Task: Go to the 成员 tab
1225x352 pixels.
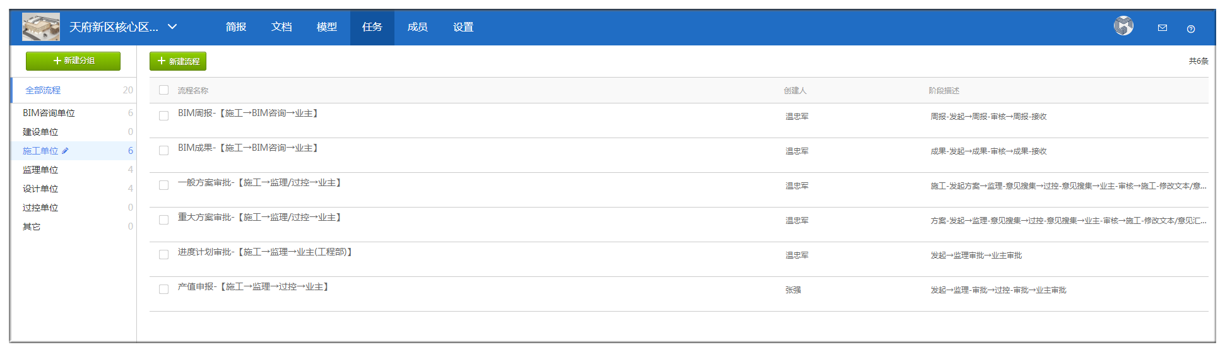Action: coord(417,27)
